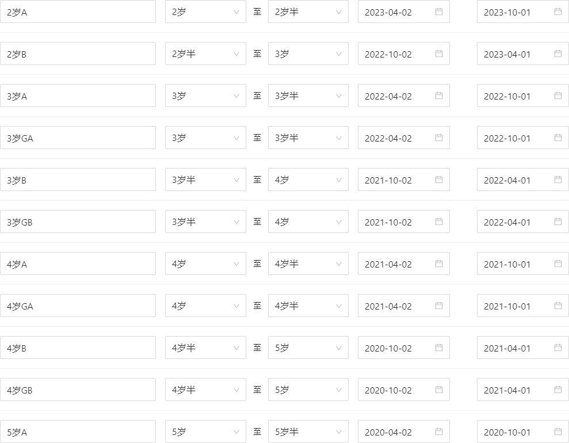Expand the starting age dropdown in 2岁A row
This screenshot has height=443, width=569.
click(x=205, y=12)
